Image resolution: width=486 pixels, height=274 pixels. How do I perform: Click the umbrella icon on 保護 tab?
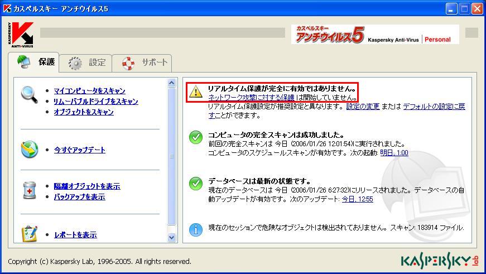click(x=24, y=62)
